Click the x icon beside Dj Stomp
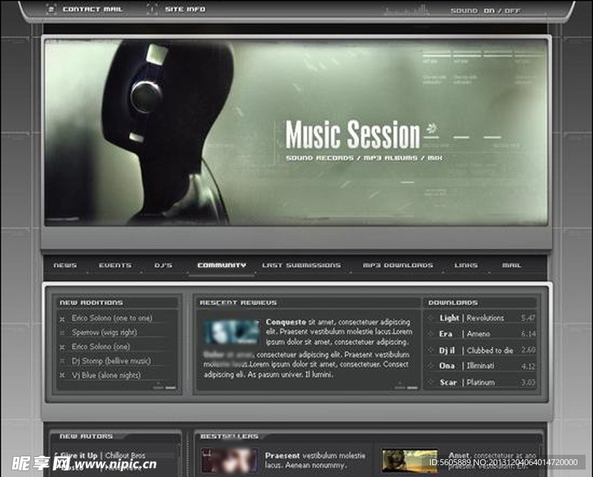The width and height of the screenshot is (593, 477). tap(62, 361)
